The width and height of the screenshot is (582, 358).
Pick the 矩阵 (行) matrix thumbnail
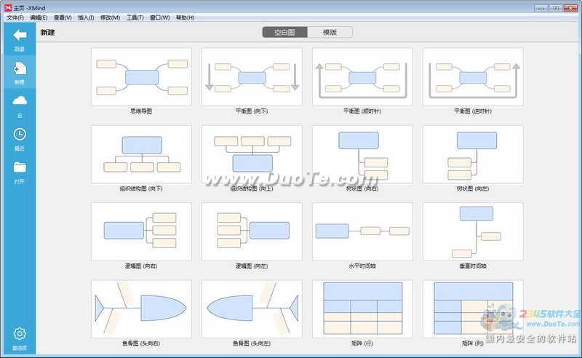click(x=362, y=309)
